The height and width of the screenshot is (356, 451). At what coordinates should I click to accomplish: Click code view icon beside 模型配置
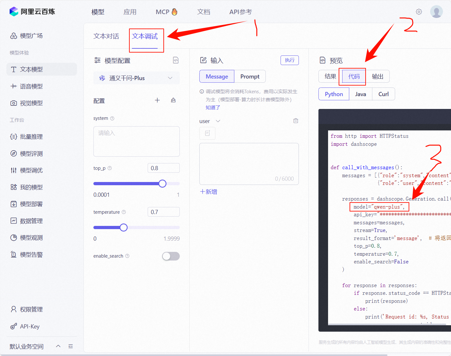176,60
